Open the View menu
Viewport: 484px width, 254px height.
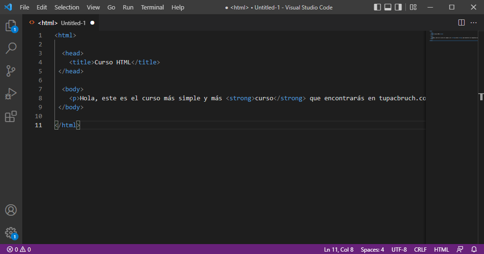pyautogui.click(x=93, y=8)
